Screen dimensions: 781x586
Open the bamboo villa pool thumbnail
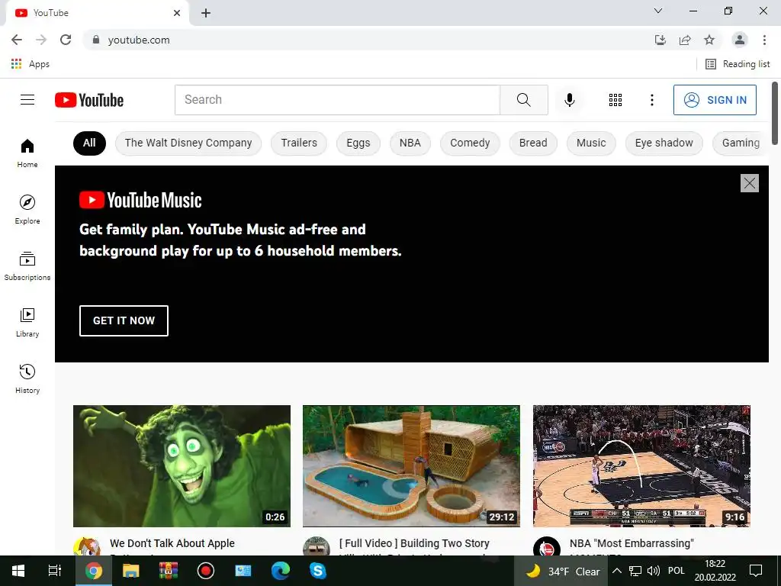[411, 466]
